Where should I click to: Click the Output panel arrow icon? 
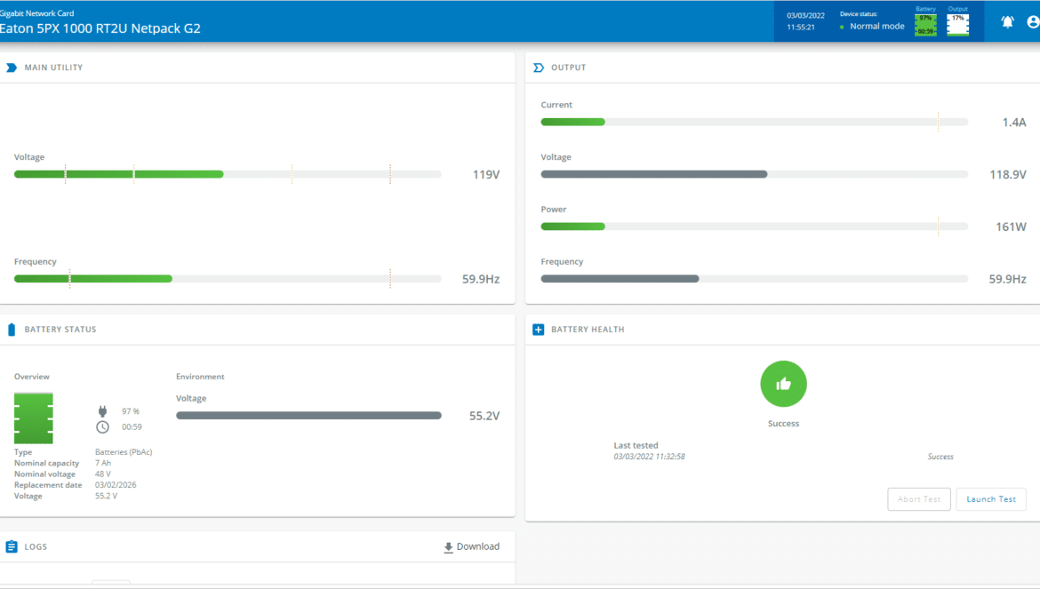(539, 68)
